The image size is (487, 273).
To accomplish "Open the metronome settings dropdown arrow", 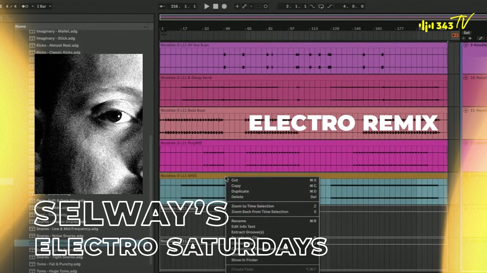I will (x=32, y=6).
